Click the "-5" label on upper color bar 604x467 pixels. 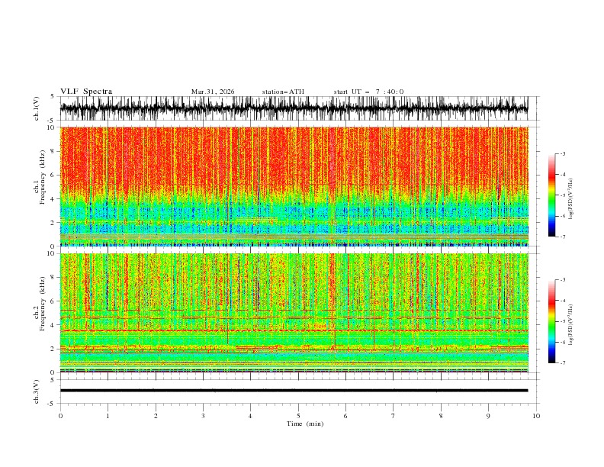(x=562, y=195)
